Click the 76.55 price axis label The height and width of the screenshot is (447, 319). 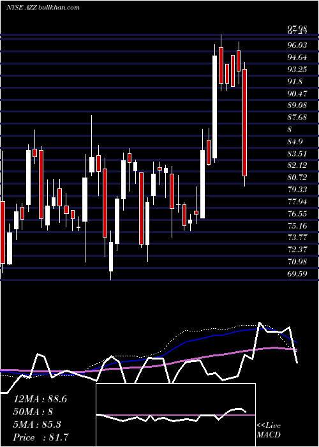tap(297, 214)
